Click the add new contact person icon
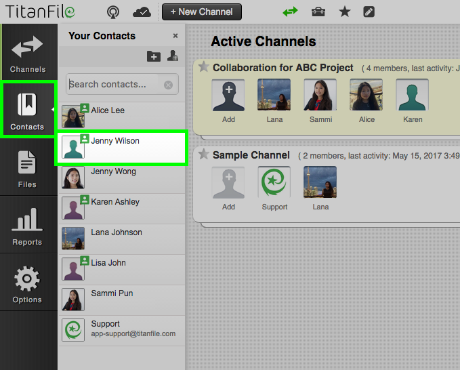 click(173, 56)
